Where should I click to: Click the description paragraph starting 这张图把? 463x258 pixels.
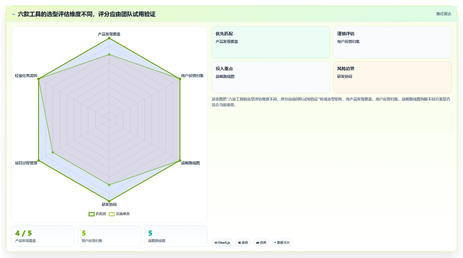coord(331,102)
